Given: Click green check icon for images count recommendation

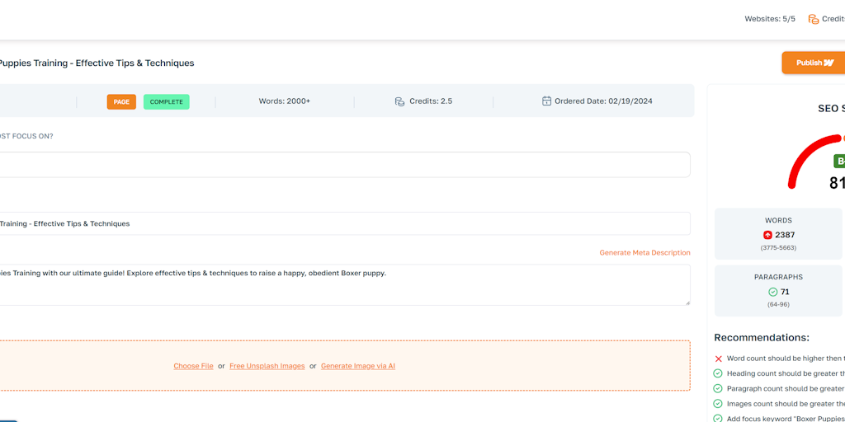Looking at the screenshot, I should pos(719,404).
